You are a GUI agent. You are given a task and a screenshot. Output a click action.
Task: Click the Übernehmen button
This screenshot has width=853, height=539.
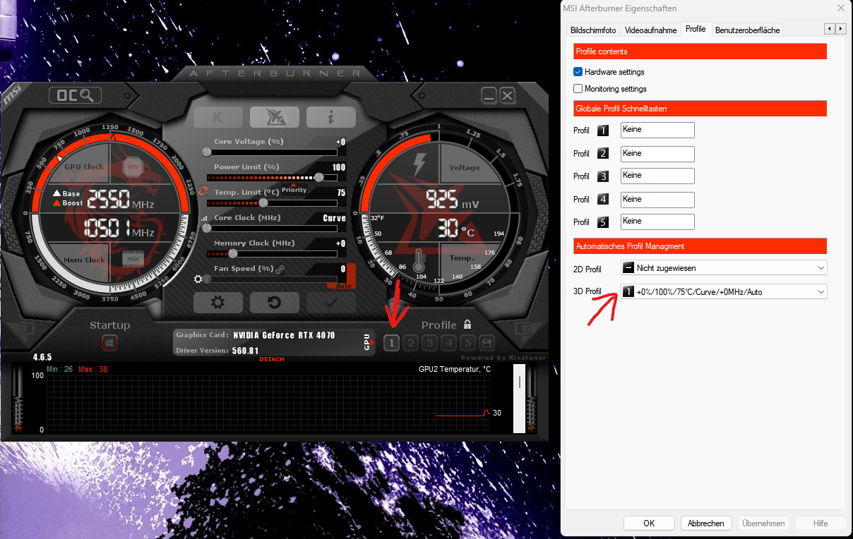pyautogui.click(x=763, y=523)
